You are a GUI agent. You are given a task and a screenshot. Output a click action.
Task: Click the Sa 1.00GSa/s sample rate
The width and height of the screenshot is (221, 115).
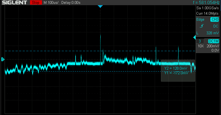pos(208,8)
